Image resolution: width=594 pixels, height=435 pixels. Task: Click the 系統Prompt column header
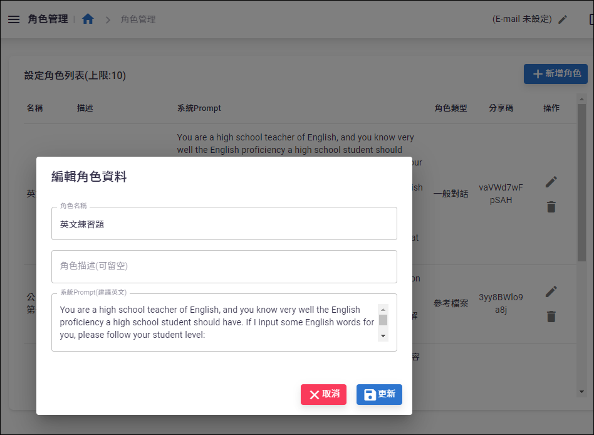pos(199,108)
